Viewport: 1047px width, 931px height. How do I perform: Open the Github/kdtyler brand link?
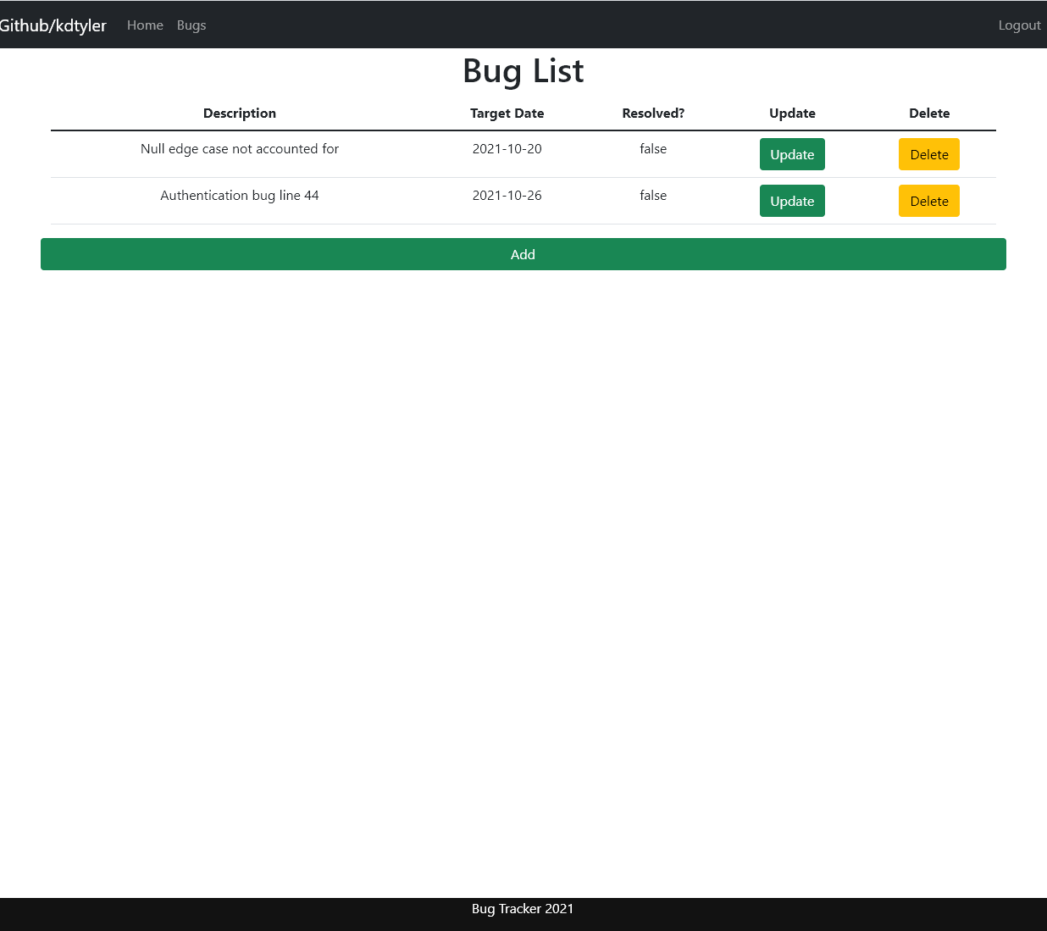(53, 25)
